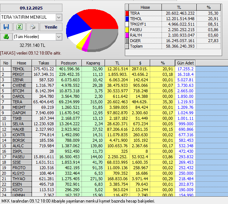This screenshot has height=204, width=228.
Task: Open the (Tüm Hisseler) dropdown arrow
Action: click(59, 37)
